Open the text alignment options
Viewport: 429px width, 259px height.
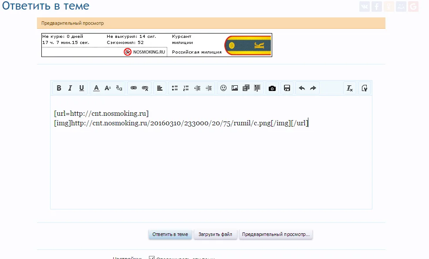pos(160,88)
